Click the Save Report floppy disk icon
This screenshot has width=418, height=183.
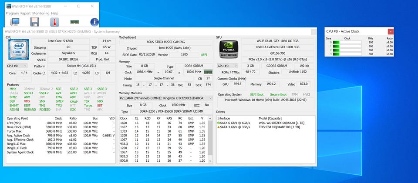pyautogui.click(x=35, y=22)
